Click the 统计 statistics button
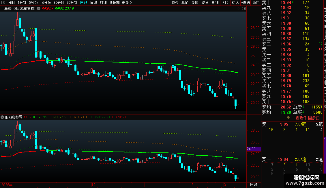326x188 pixels. (205, 3)
